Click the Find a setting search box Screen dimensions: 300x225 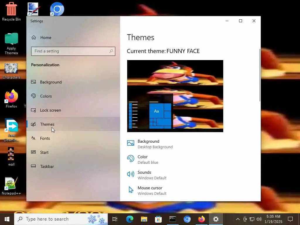coord(73,51)
